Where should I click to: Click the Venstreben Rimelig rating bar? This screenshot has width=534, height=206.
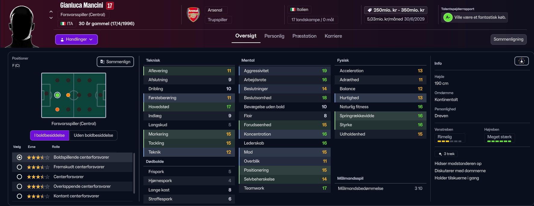(x=449, y=141)
